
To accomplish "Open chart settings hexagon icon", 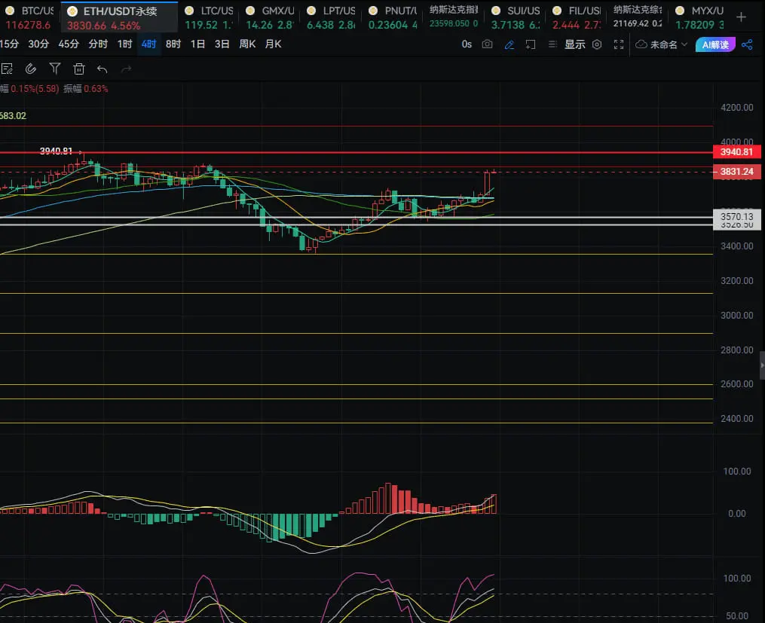I will (597, 44).
